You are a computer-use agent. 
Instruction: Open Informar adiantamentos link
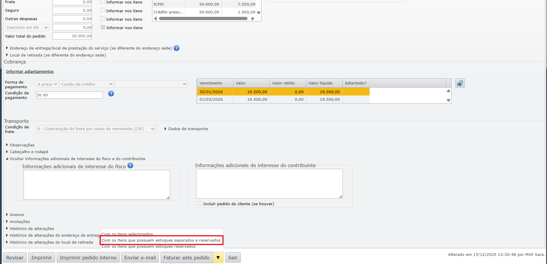coord(30,72)
